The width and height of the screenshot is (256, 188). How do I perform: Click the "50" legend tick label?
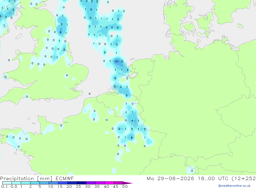point(125,186)
